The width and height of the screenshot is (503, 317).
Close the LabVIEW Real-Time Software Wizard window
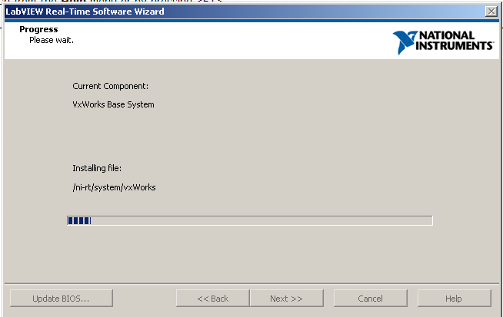click(x=491, y=12)
